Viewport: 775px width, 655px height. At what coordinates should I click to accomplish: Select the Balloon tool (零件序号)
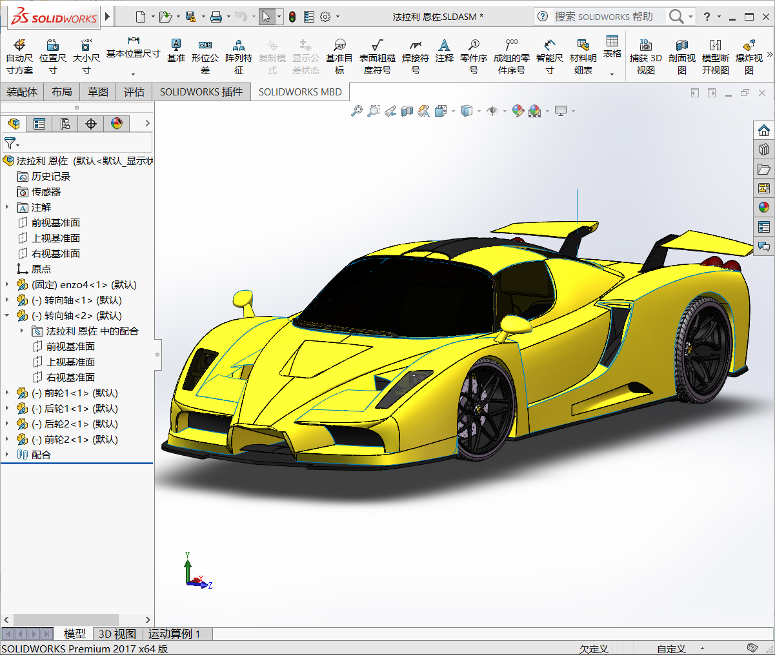click(474, 56)
